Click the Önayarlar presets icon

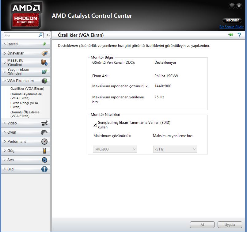click(x=44, y=53)
